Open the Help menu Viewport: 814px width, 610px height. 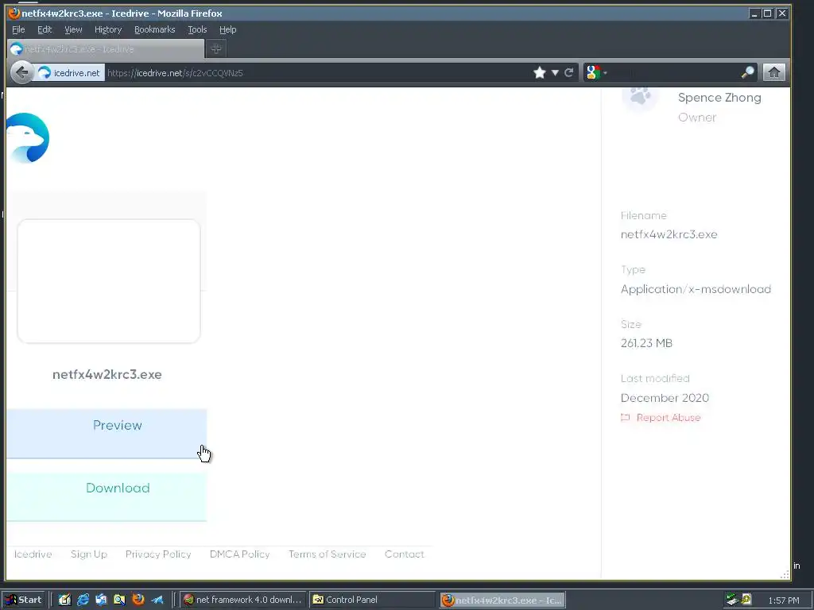tap(227, 29)
